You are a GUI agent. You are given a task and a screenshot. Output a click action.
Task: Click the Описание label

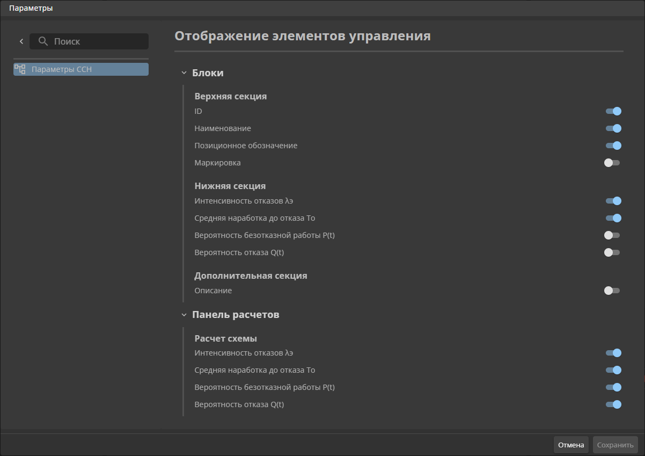[213, 291]
